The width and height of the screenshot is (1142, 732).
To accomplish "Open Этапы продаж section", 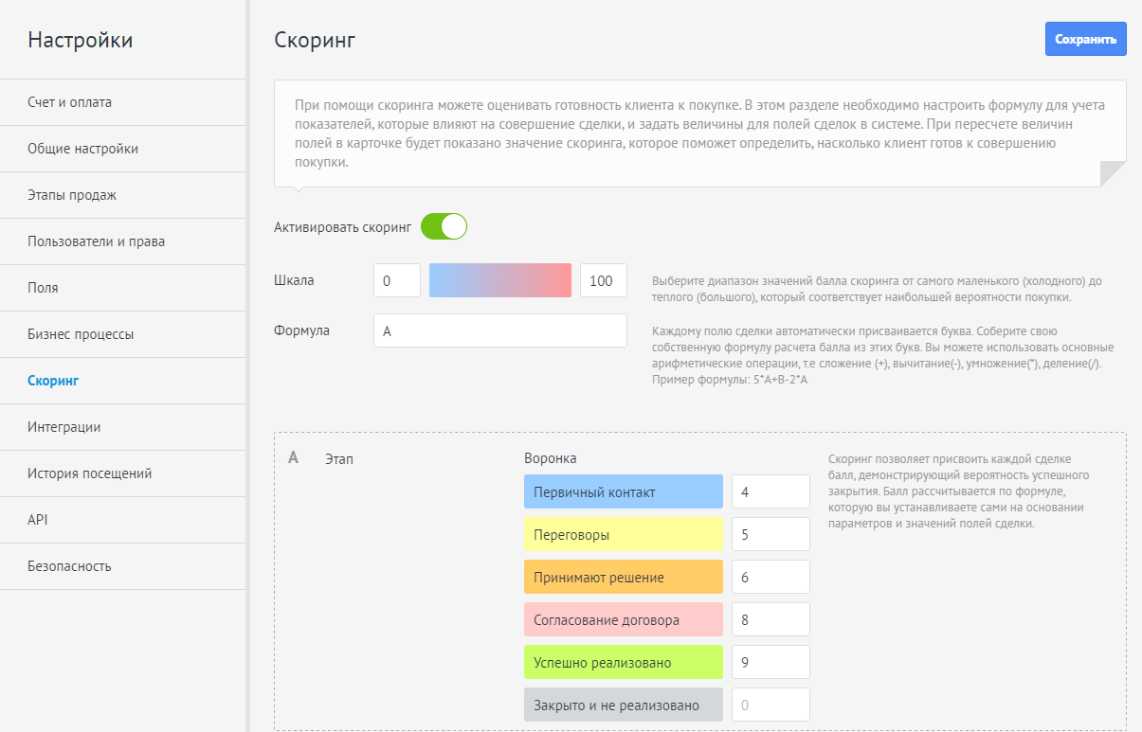I will tap(72, 195).
